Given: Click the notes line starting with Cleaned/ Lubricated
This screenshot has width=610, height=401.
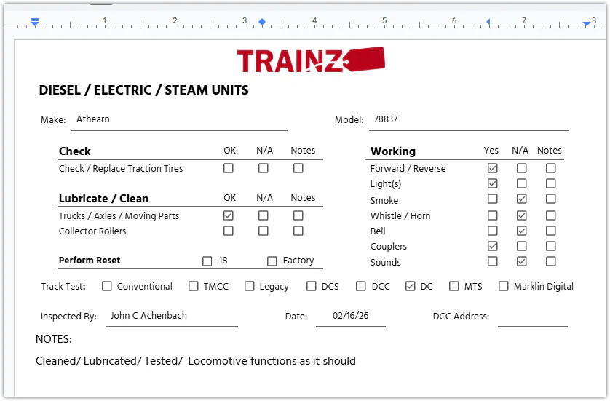Looking at the screenshot, I should (196, 361).
